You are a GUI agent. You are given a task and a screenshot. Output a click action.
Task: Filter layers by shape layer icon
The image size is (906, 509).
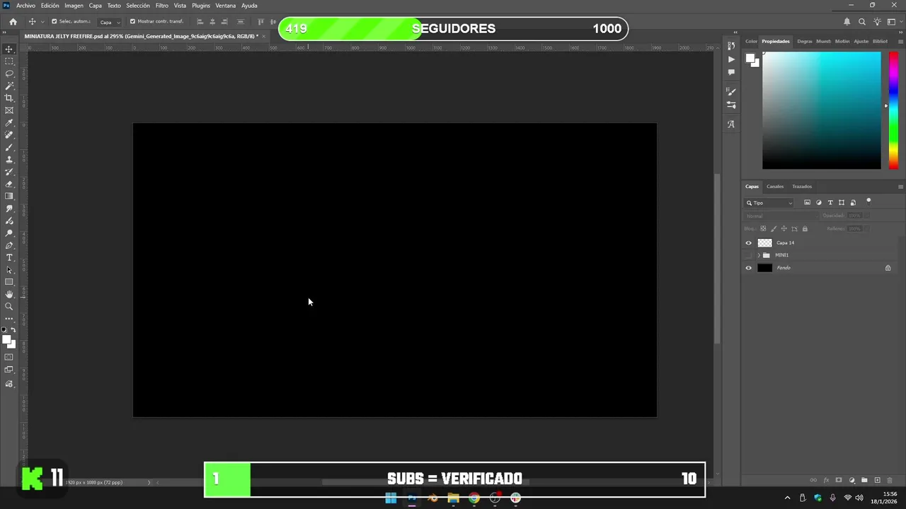click(x=842, y=203)
